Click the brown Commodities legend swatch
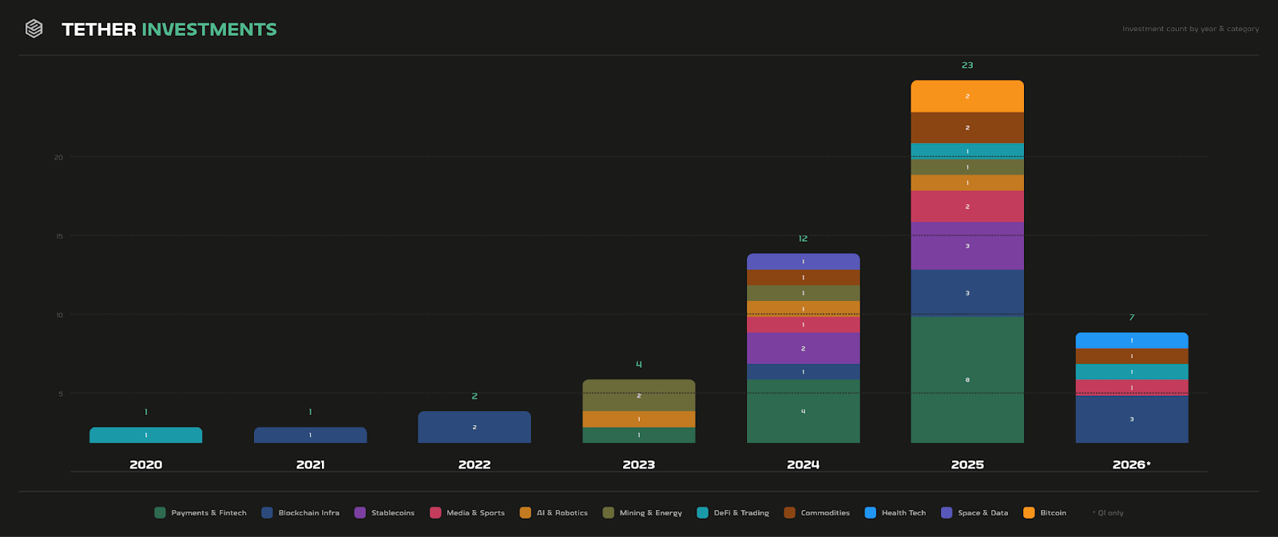1278x537 pixels. 790,512
